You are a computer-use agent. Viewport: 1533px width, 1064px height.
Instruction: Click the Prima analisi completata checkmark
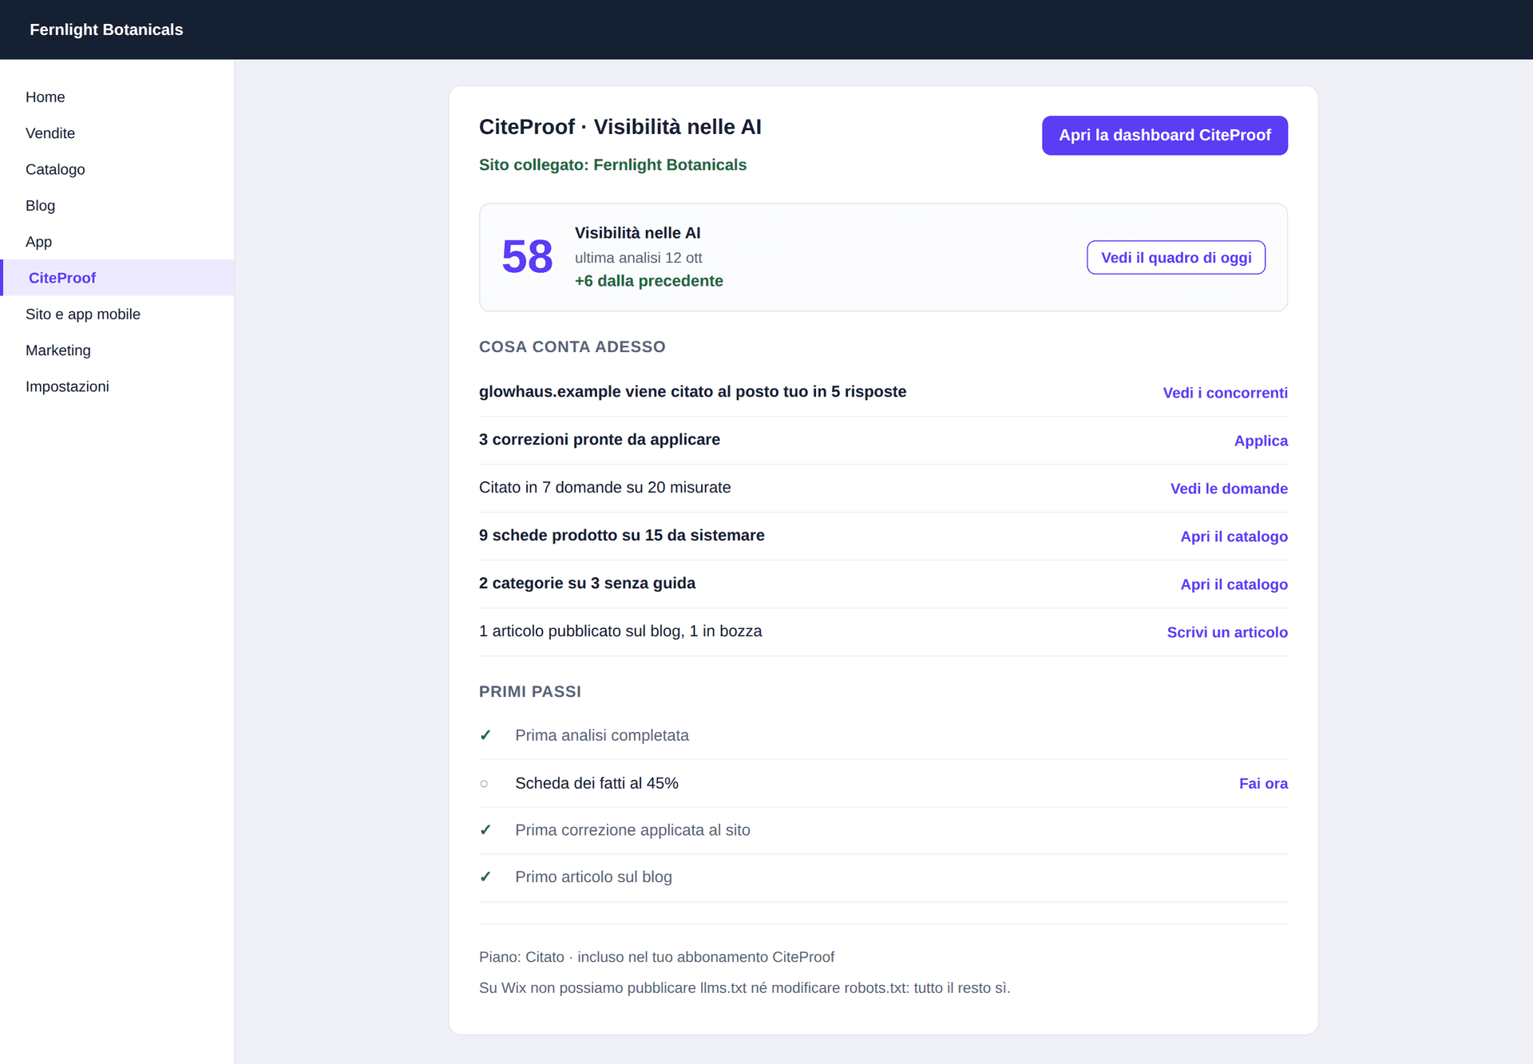[x=485, y=735]
